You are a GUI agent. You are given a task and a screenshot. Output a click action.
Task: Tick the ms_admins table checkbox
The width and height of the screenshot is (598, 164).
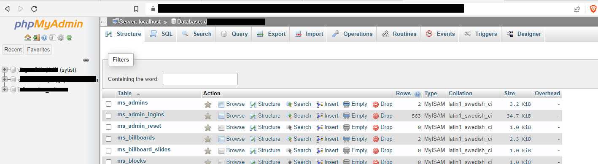tap(108, 104)
